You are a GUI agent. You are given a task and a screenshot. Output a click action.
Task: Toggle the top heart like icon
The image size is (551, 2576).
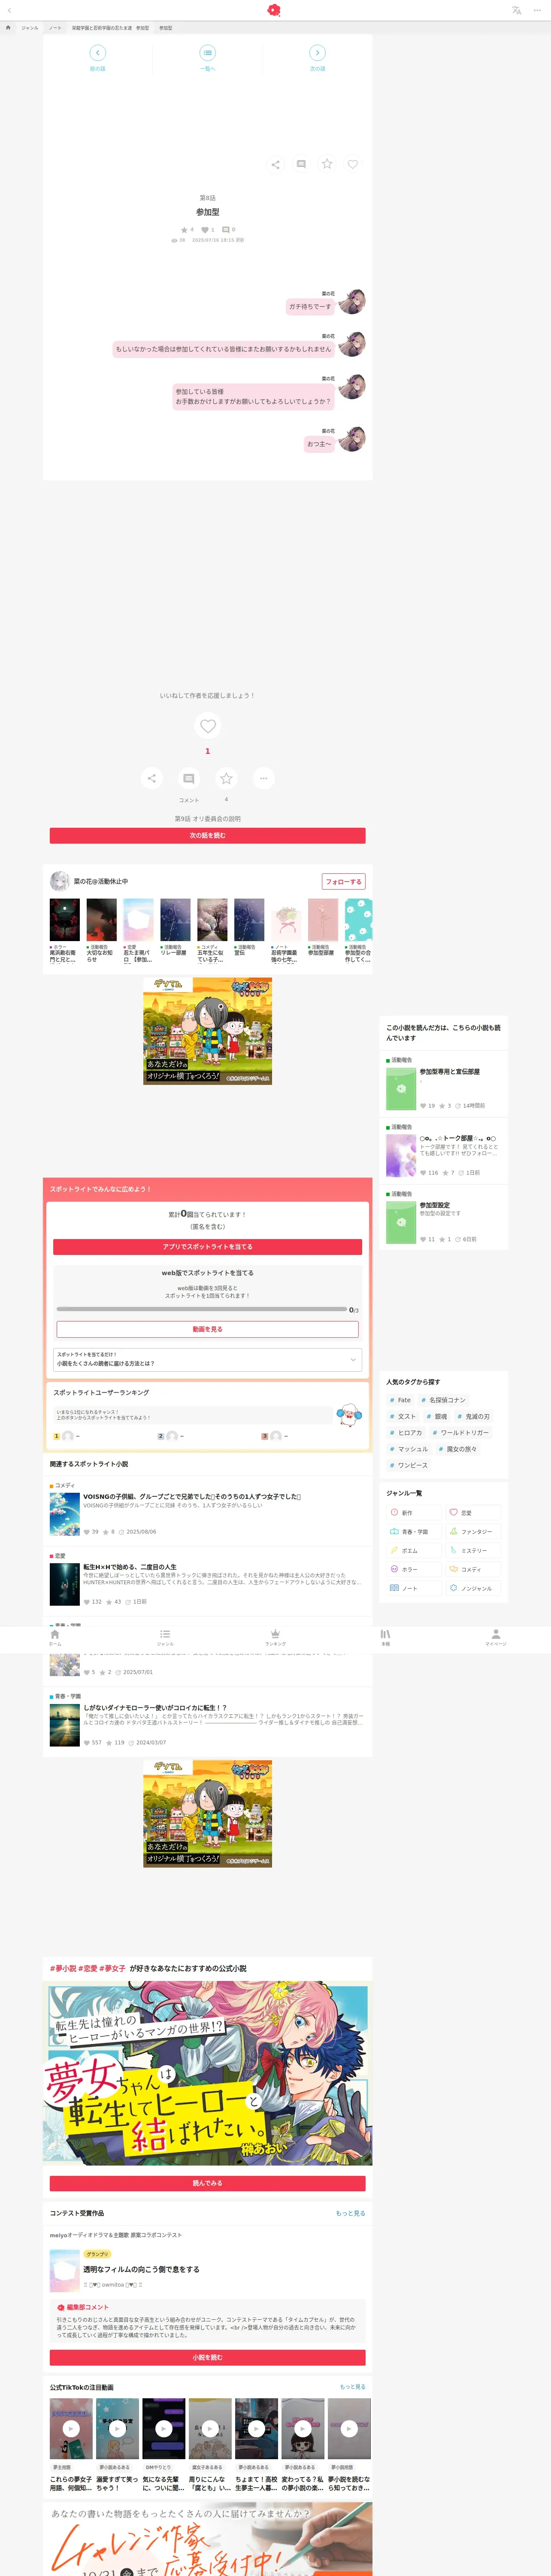[x=353, y=164]
